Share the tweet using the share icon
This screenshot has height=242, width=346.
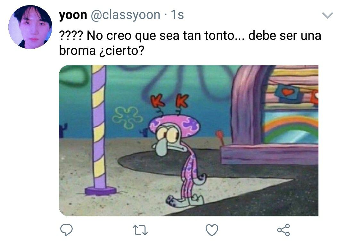click(x=283, y=230)
